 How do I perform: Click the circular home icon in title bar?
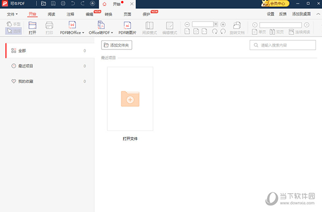coord(93,4)
